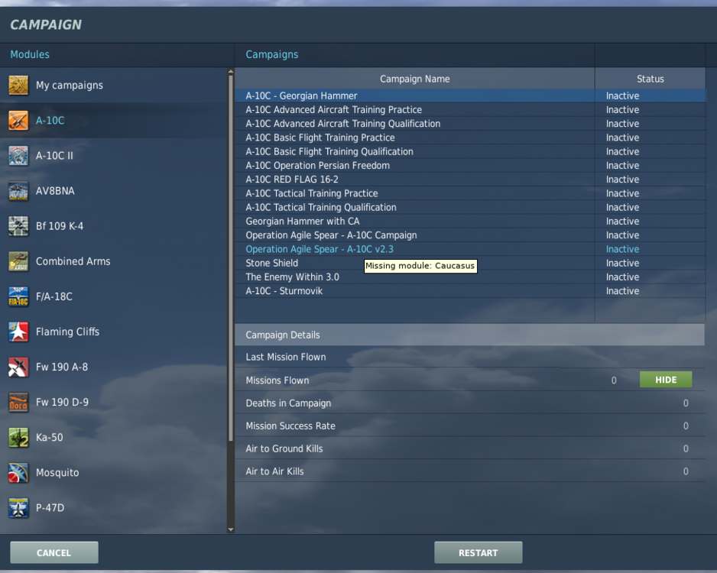Image resolution: width=717 pixels, height=573 pixels.
Task: Select A-10C Advanced Aircraft Training Qualification
Action: (x=343, y=123)
